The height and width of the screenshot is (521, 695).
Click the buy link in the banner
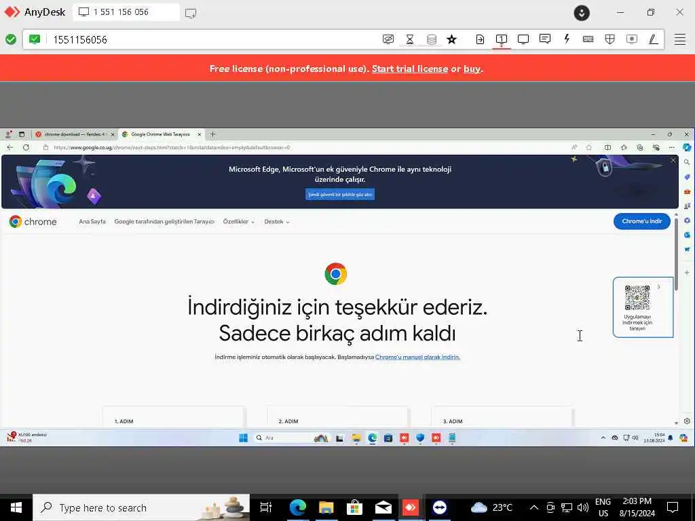472,69
